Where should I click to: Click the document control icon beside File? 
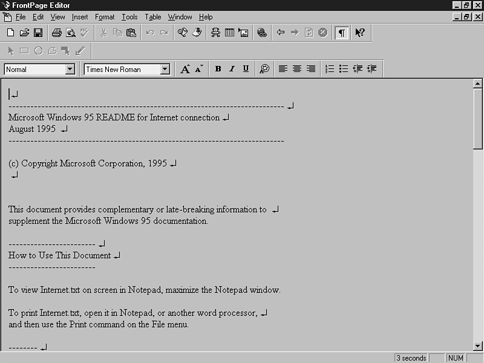click(x=7, y=17)
